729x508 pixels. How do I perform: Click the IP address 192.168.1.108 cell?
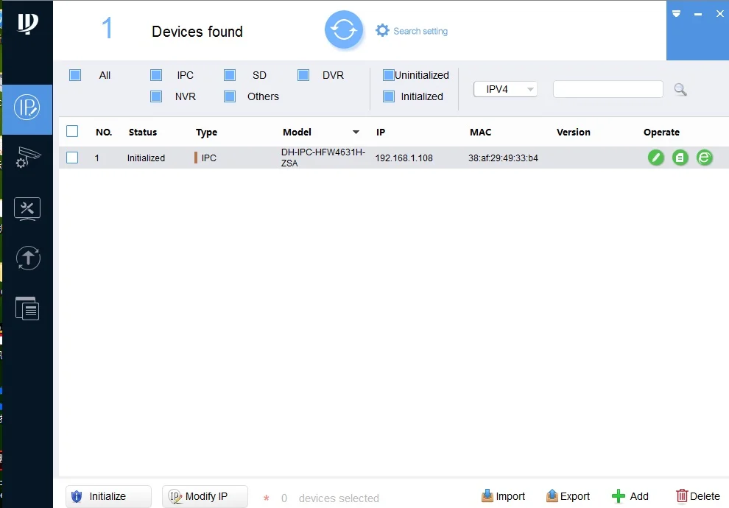(404, 158)
